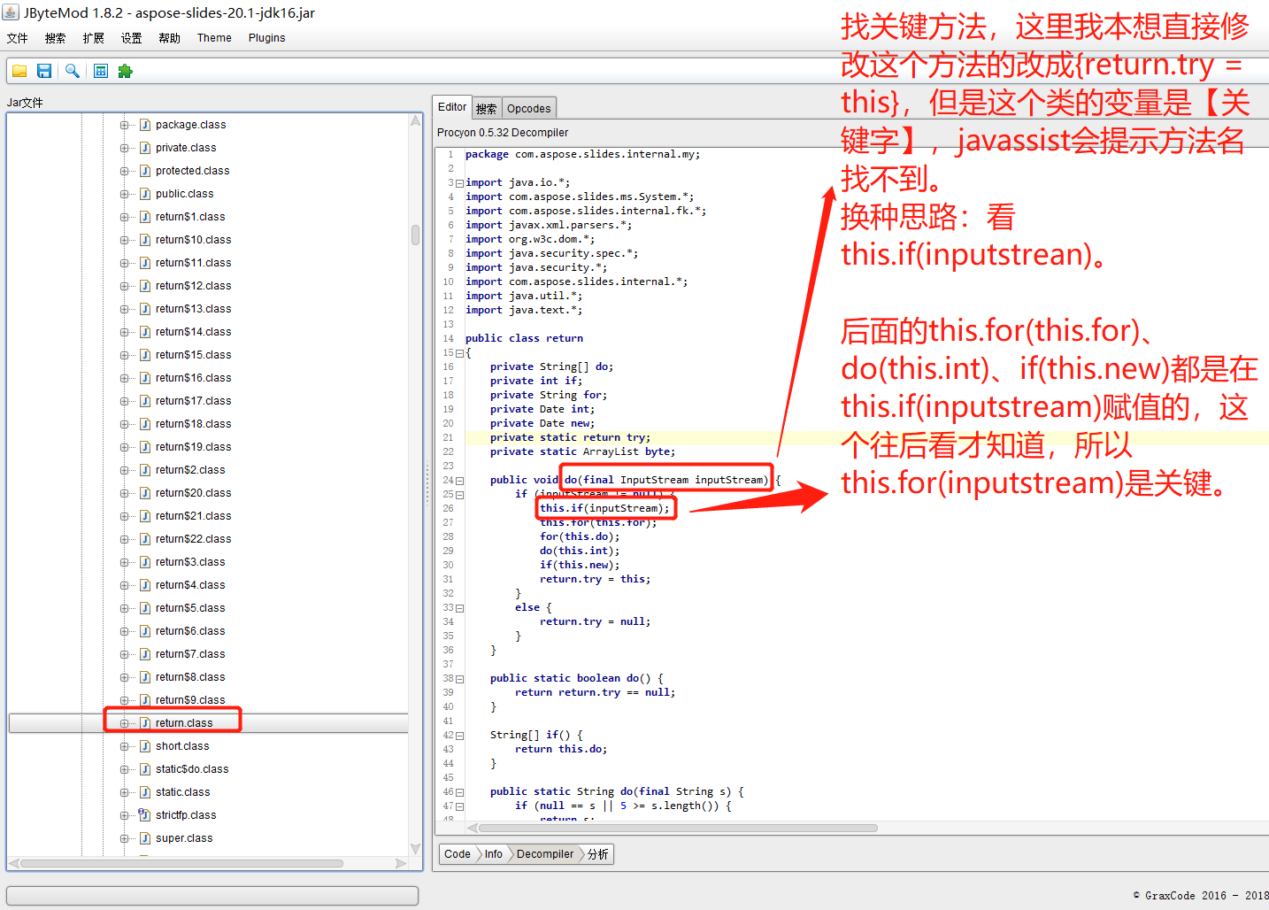Click the green puzzle plugin icon
This screenshot has width=1269, height=910.
coord(125,71)
